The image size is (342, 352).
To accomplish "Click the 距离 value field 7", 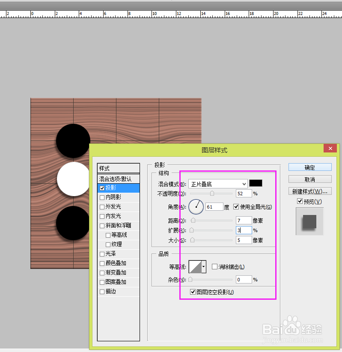I will pos(244,221).
